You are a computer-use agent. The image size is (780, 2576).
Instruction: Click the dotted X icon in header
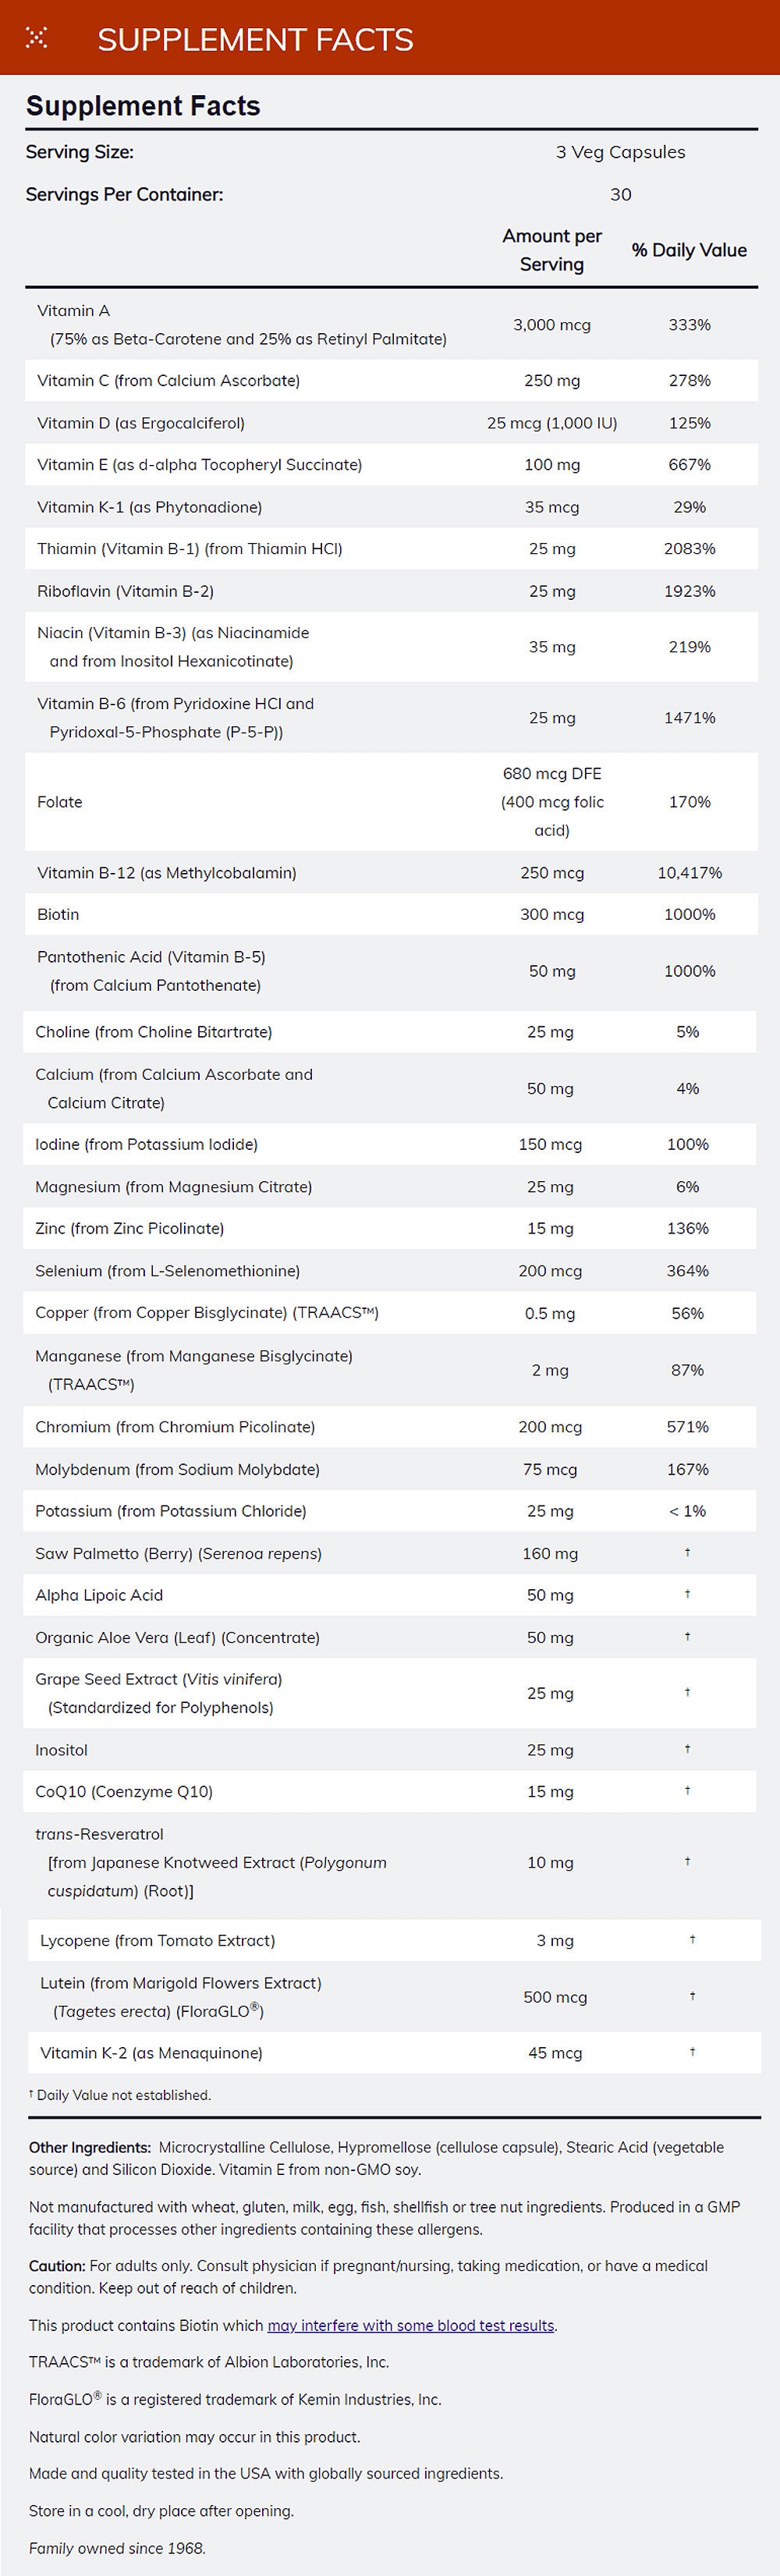(36, 38)
